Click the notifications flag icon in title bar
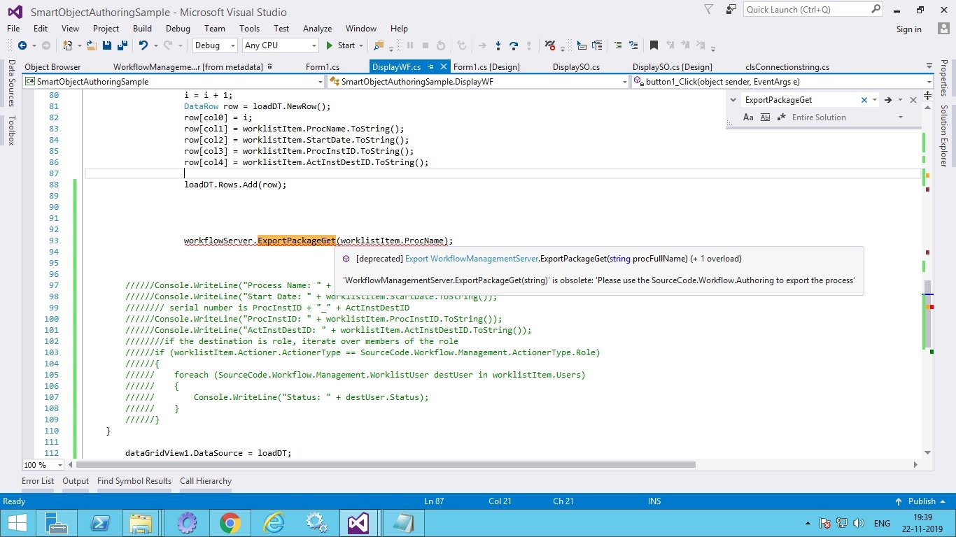The height and width of the screenshot is (537, 956). pyautogui.click(x=709, y=10)
